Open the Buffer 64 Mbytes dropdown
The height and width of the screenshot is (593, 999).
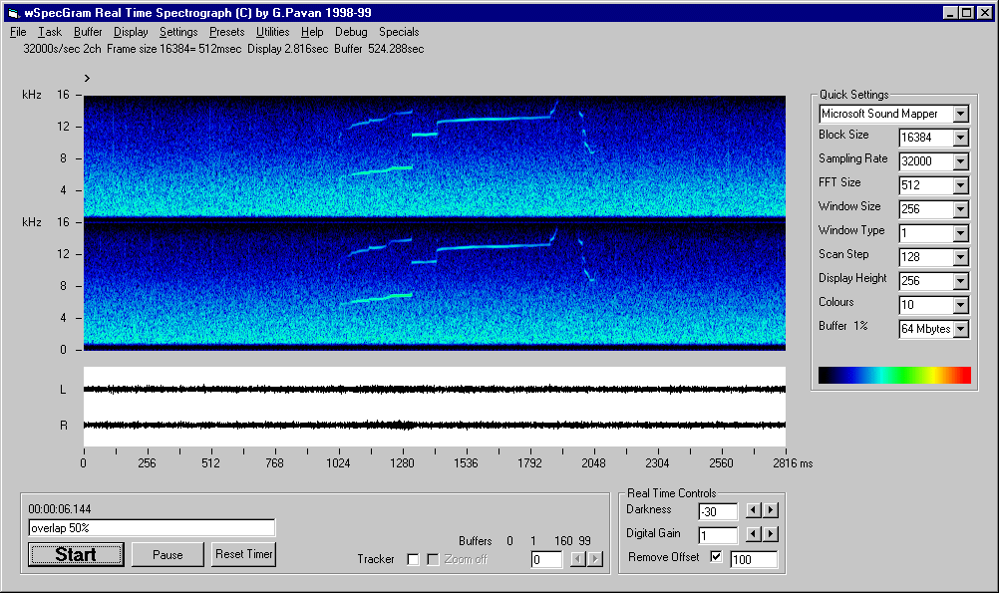tap(961, 329)
